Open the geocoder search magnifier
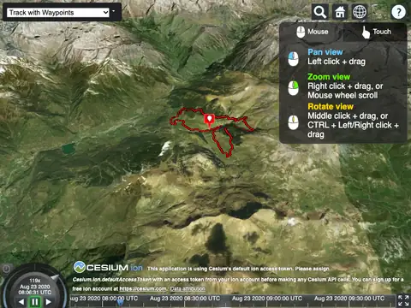411x308 pixels. pos(320,12)
